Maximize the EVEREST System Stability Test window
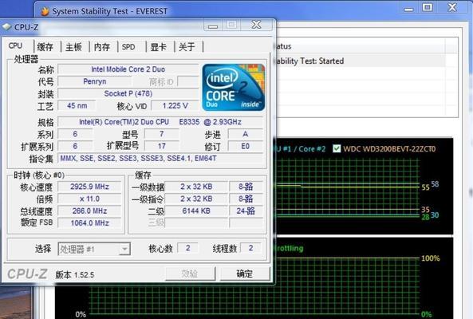This screenshot has width=473, height=319. [428, 7]
